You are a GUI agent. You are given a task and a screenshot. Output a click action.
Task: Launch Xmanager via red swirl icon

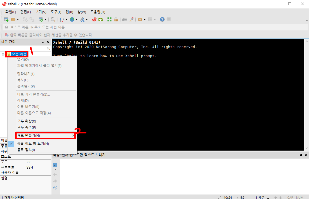click(94, 19)
